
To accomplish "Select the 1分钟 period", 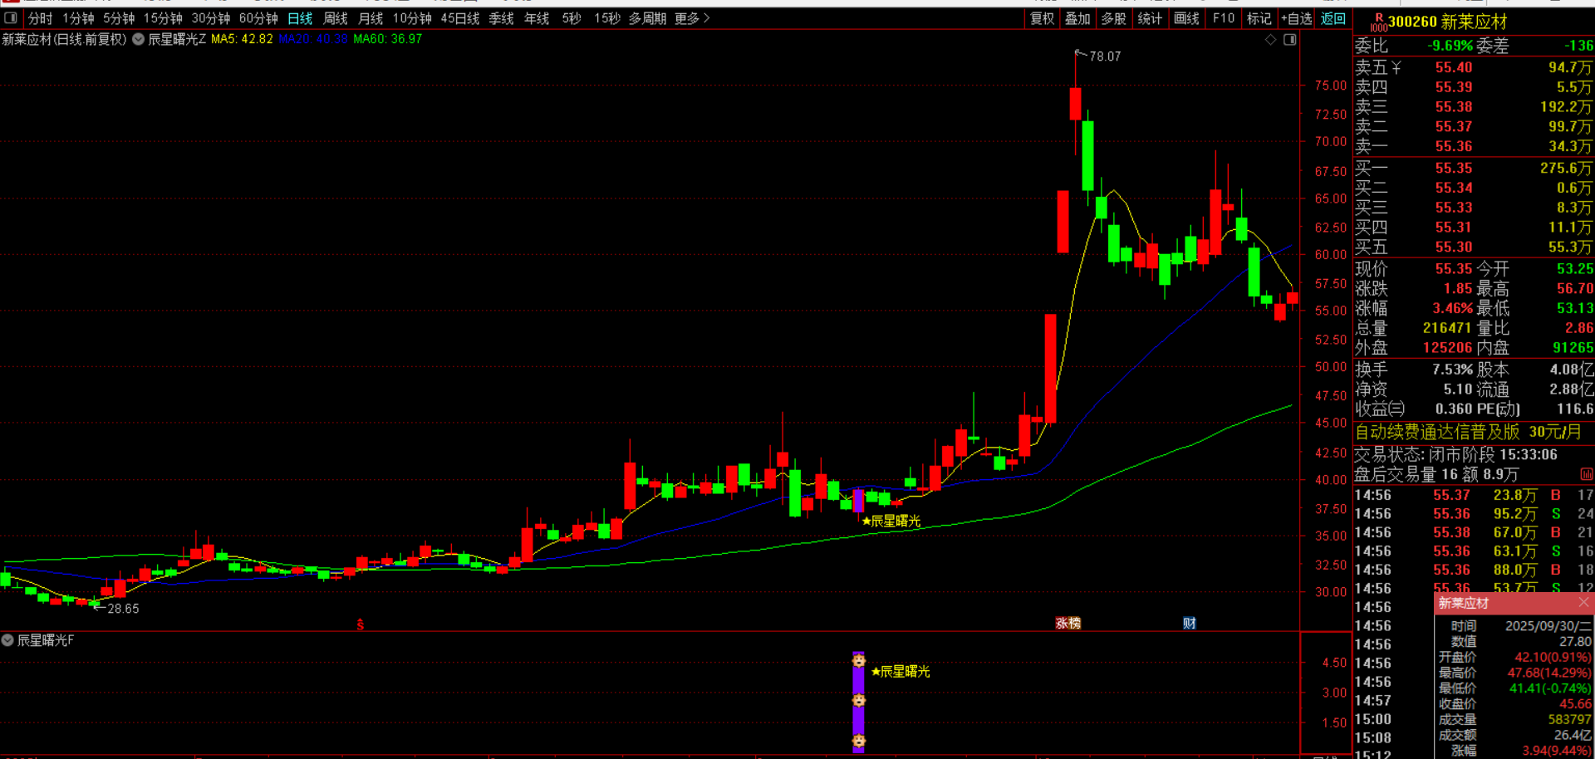I will click(x=78, y=18).
